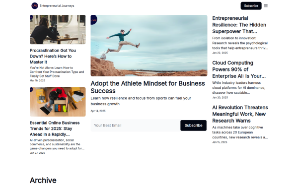Open AI Revolution Threatens Meaningful Work article

coord(240,114)
